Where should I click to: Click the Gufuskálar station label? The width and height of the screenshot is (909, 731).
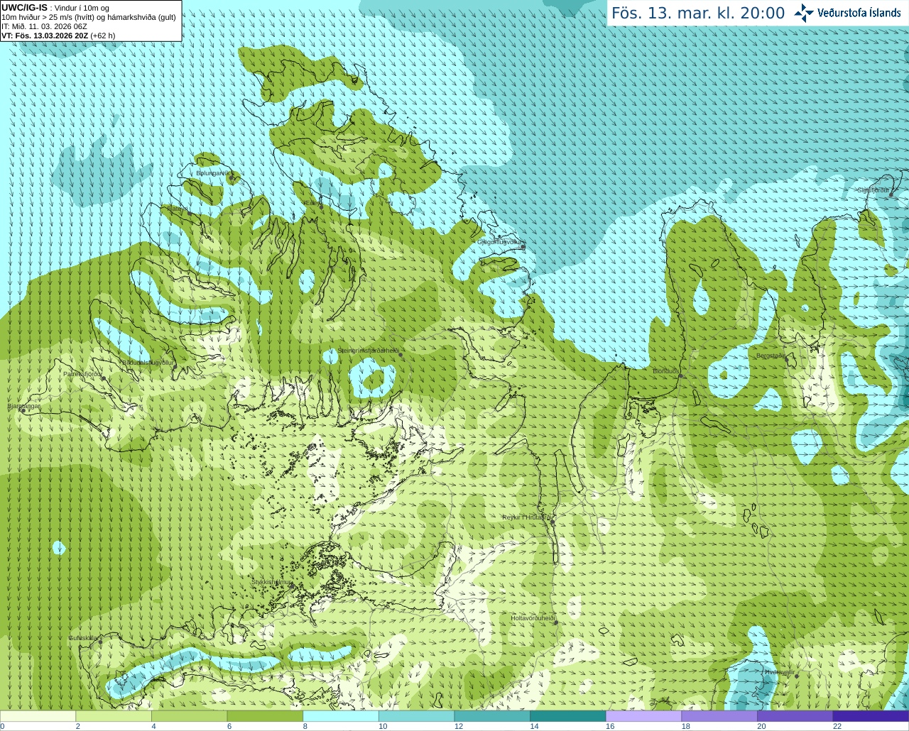(84, 638)
